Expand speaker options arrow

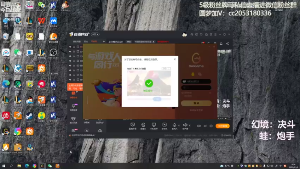[190, 125]
